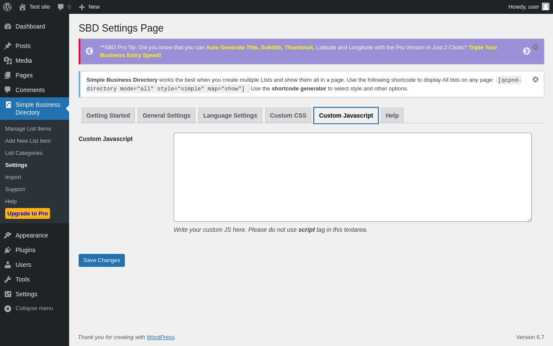Follow the WordPress footer link
Viewport: 553px width, 346px height.
(161, 337)
